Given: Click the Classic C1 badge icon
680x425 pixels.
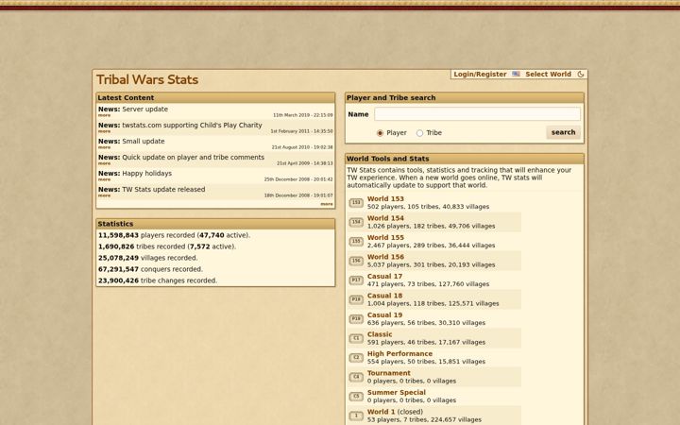Looking at the screenshot, I should [x=356, y=338].
